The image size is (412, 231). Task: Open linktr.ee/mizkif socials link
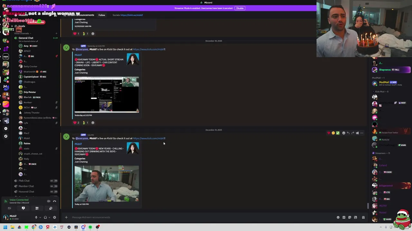coord(132,15)
